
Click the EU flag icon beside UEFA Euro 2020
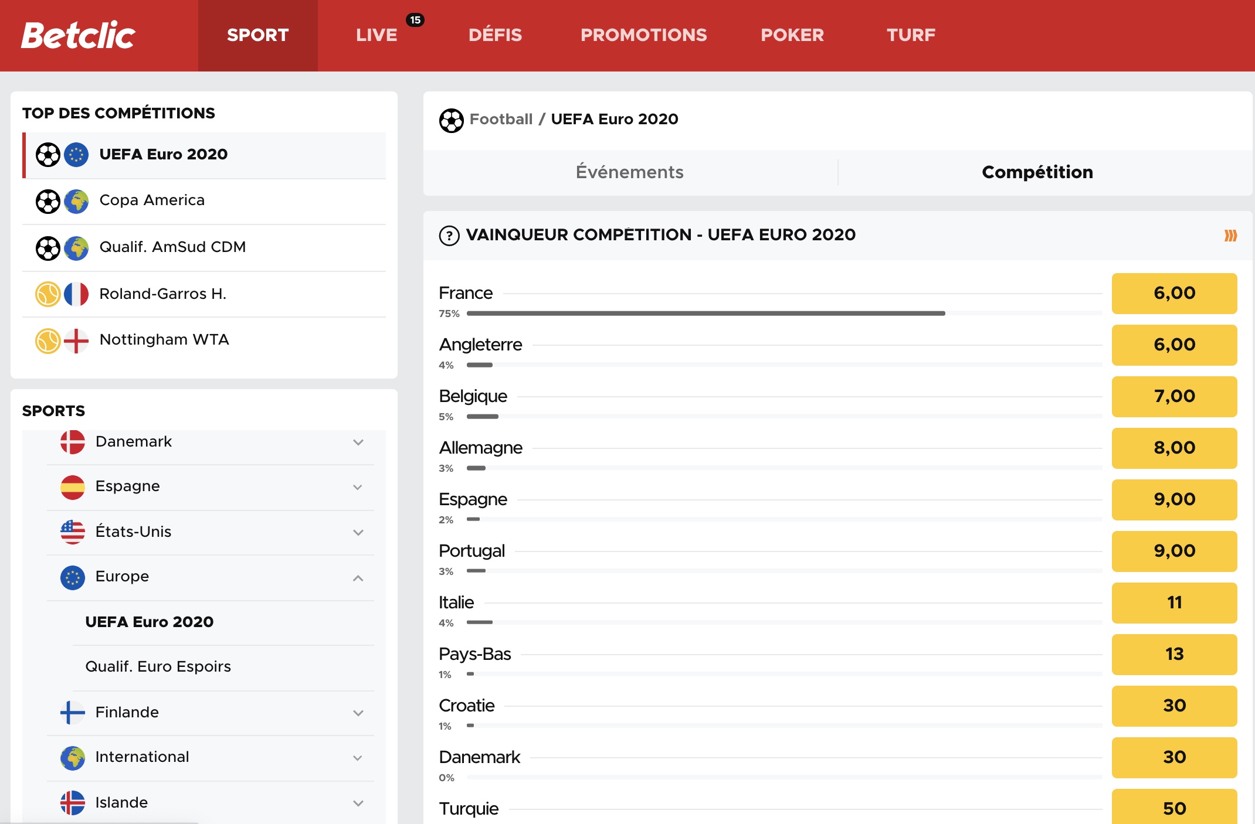click(x=76, y=155)
